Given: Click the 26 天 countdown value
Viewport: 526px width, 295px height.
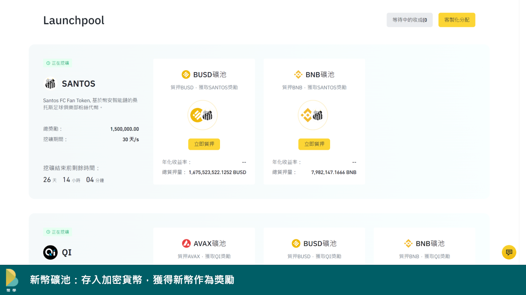Looking at the screenshot, I should click(x=50, y=180).
